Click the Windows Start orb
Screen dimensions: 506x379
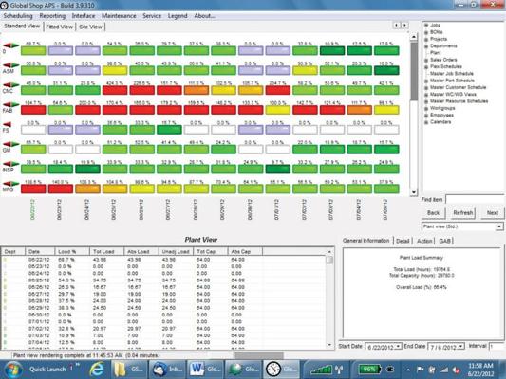[x=13, y=370]
